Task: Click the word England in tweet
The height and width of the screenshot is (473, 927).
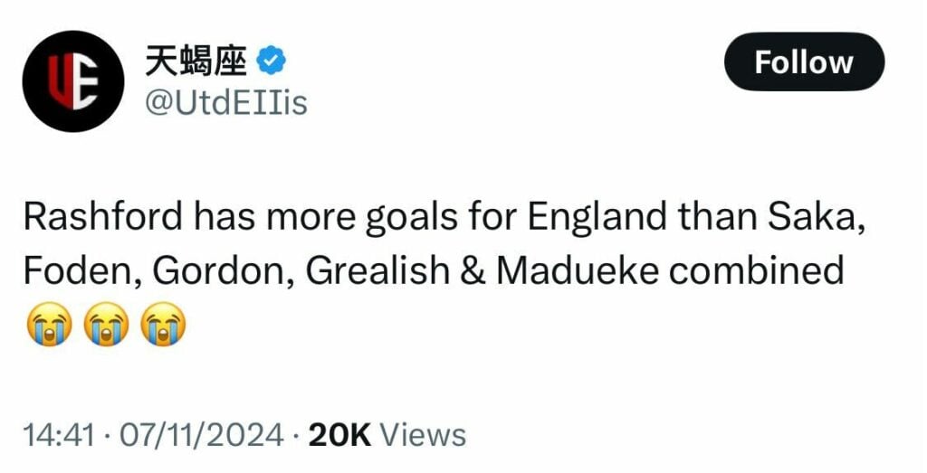Action: pyautogui.click(x=597, y=219)
